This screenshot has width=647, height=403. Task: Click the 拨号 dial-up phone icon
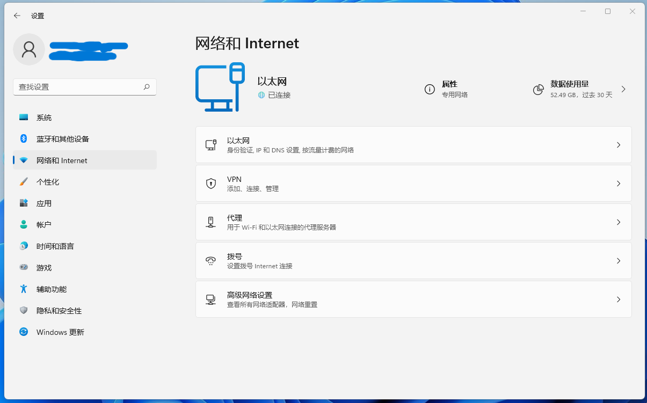tap(211, 261)
